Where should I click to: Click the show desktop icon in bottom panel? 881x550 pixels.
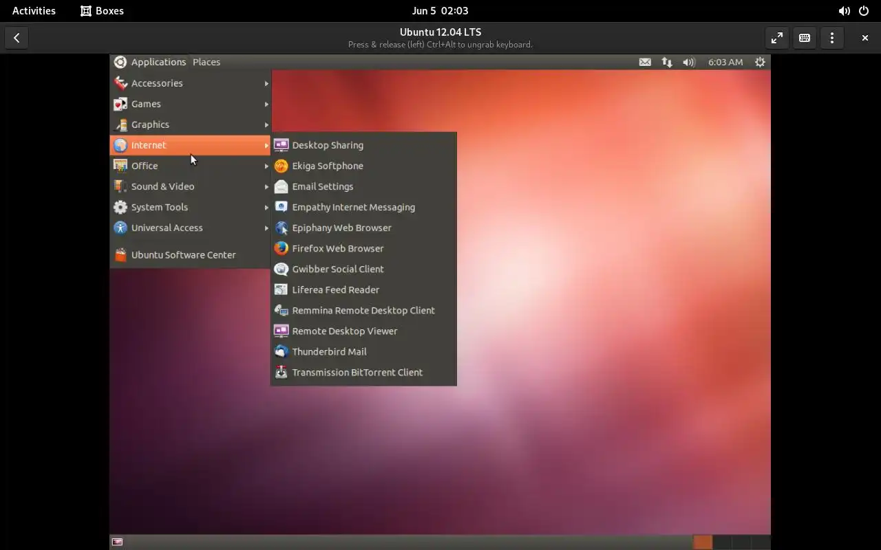pyautogui.click(x=118, y=542)
